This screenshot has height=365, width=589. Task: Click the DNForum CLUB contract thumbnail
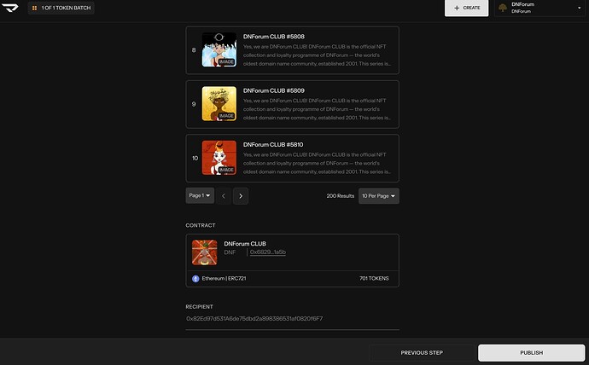204,252
